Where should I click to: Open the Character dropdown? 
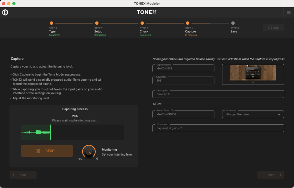pos(253,114)
